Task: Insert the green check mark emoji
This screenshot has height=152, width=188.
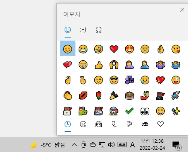Action: pos(130,111)
